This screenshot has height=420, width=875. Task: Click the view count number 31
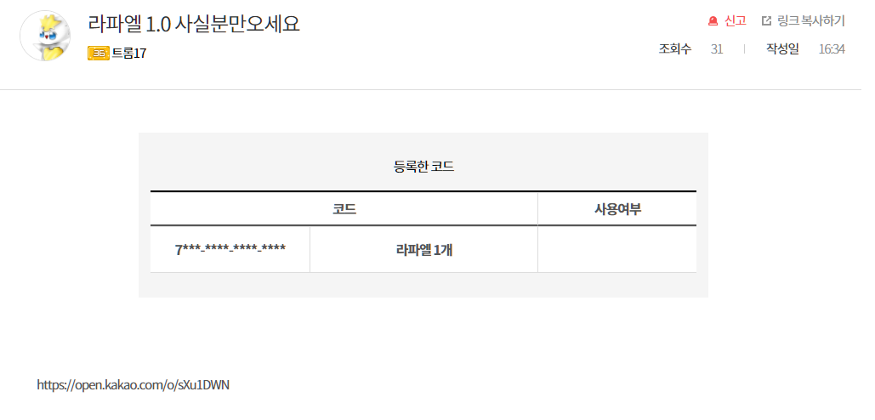pyautogui.click(x=717, y=48)
